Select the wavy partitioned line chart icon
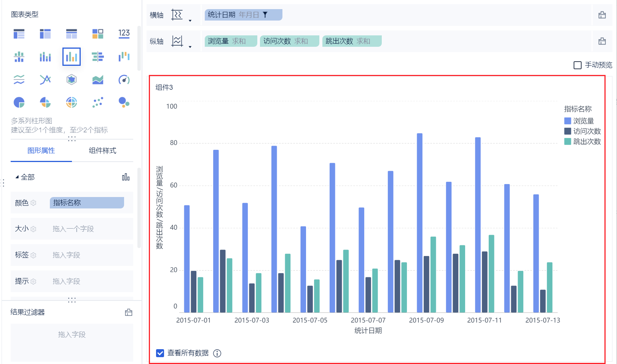617x364 pixels. 19,79
